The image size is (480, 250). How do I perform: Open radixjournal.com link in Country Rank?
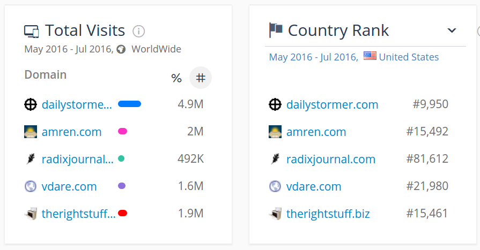pyautogui.click(x=330, y=159)
